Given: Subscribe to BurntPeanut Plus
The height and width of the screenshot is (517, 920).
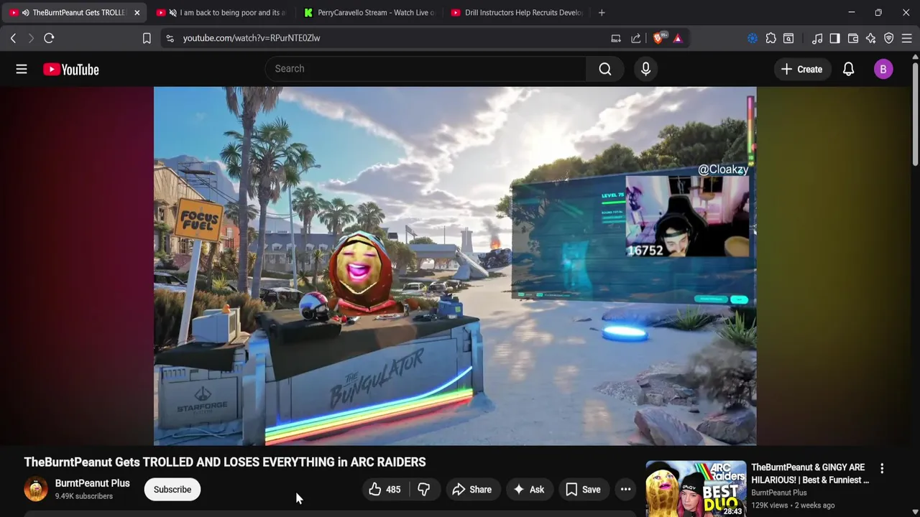Looking at the screenshot, I should click(172, 490).
